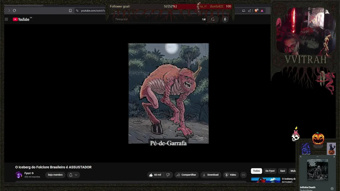Click the 436 mil inscritos subscriber count
Screen dimensions: 340x191
(x=32, y=177)
